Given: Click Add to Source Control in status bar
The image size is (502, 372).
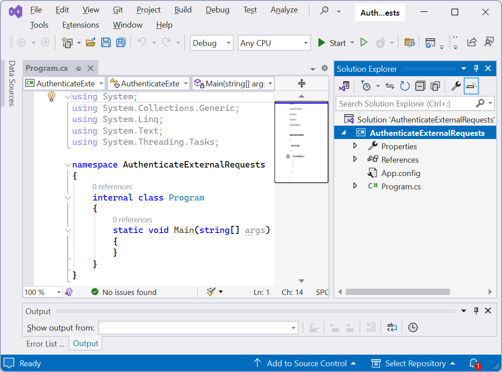Looking at the screenshot, I should pos(305,364).
